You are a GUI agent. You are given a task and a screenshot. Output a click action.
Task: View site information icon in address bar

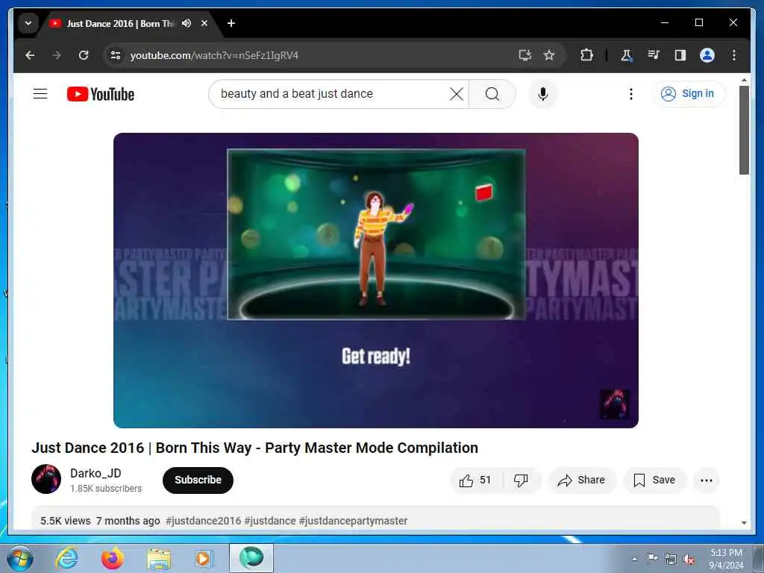coord(116,55)
